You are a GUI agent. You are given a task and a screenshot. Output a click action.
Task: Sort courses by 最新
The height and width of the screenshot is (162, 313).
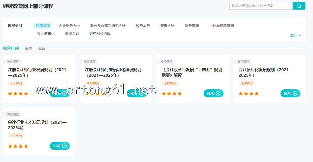pyautogui.click(x=42, y=48)
